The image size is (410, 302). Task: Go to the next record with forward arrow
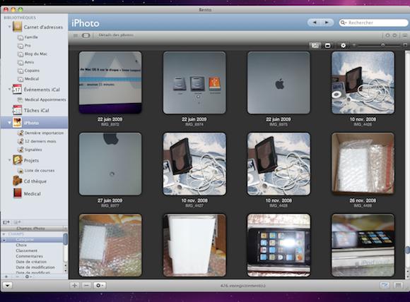pyautogui.click(x=327, y=23)
